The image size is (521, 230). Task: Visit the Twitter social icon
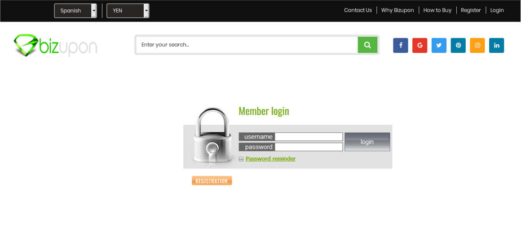(439, 45)
